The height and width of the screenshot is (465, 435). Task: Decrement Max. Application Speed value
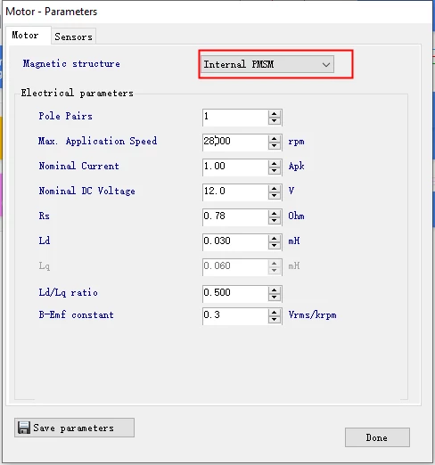point(275,146)
